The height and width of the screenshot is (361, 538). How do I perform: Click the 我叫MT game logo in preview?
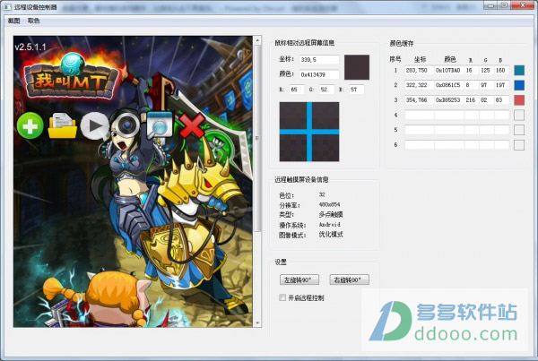tap(71, 77)
